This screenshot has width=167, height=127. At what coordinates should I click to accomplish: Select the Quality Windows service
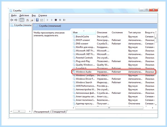click(114, 65)
